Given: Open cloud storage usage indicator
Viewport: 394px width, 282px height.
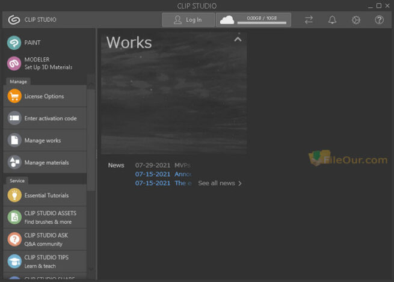Looking at the screenshot, I should click(x=253, y=20).
